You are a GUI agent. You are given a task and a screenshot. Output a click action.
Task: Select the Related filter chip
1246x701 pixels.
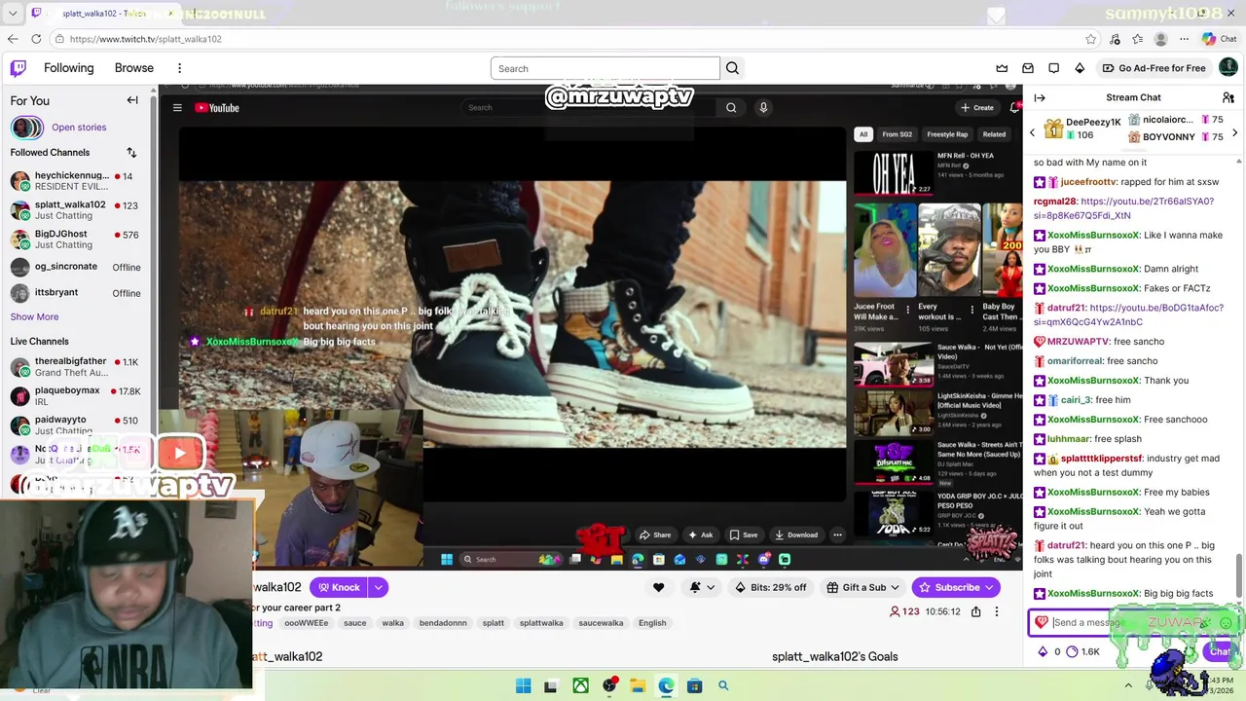pyautogui.click(x=994, y=134)
